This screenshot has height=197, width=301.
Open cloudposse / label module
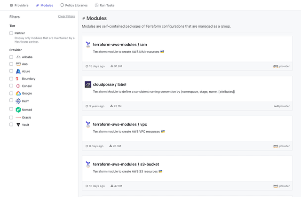110,85
